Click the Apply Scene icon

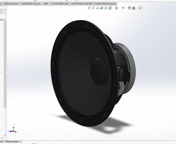[134, 8]
